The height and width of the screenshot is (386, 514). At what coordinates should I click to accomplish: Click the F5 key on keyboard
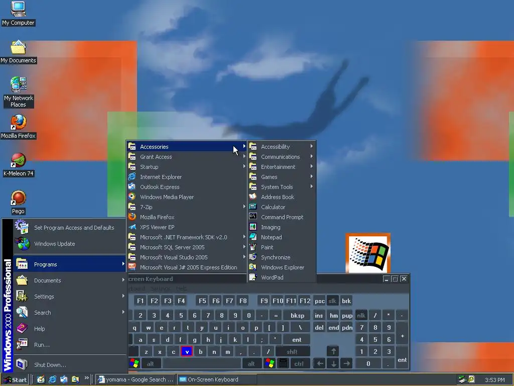[202, 301]
